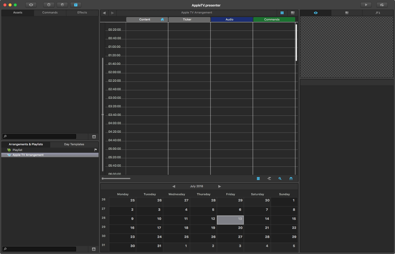Select July 13 in the calendar
395x254 pixels.
230,220
